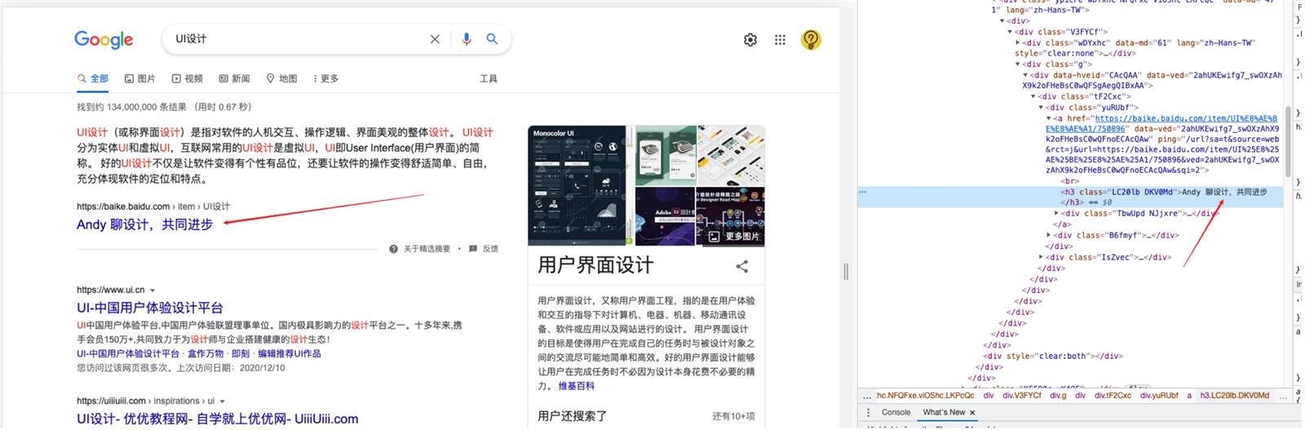The image size is (1305, 430).
Task: Click baike.baidu.com href link in DevTools
Action: [1185, 123]
